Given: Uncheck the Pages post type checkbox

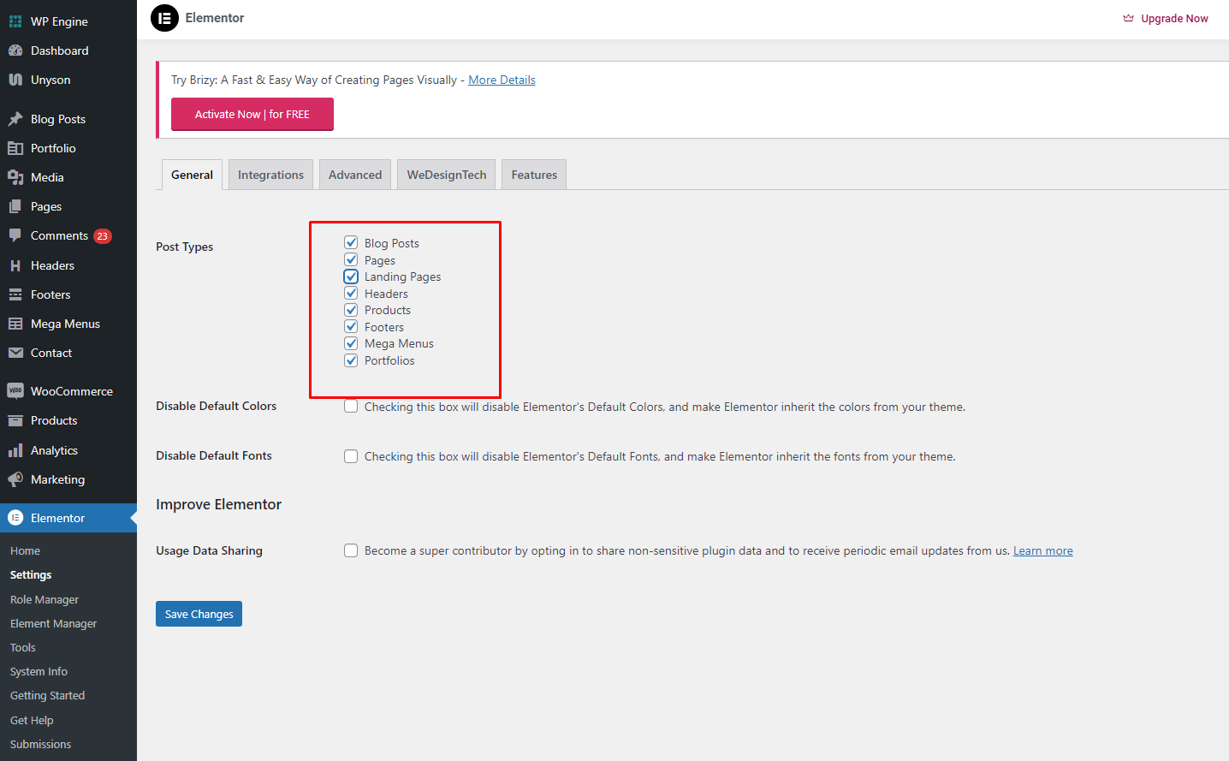Looking at the screenshot, I should (351, 259).
